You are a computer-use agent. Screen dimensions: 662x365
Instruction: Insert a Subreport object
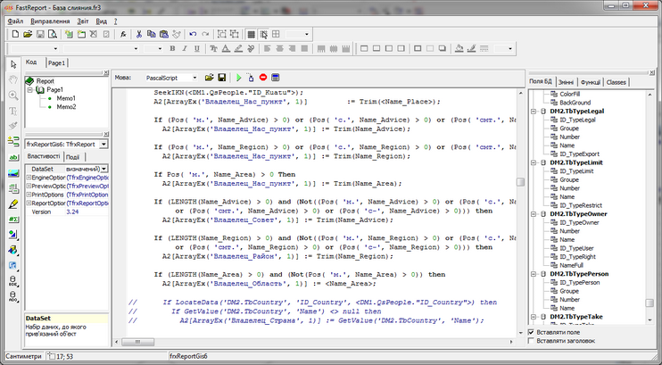point(13,189)
